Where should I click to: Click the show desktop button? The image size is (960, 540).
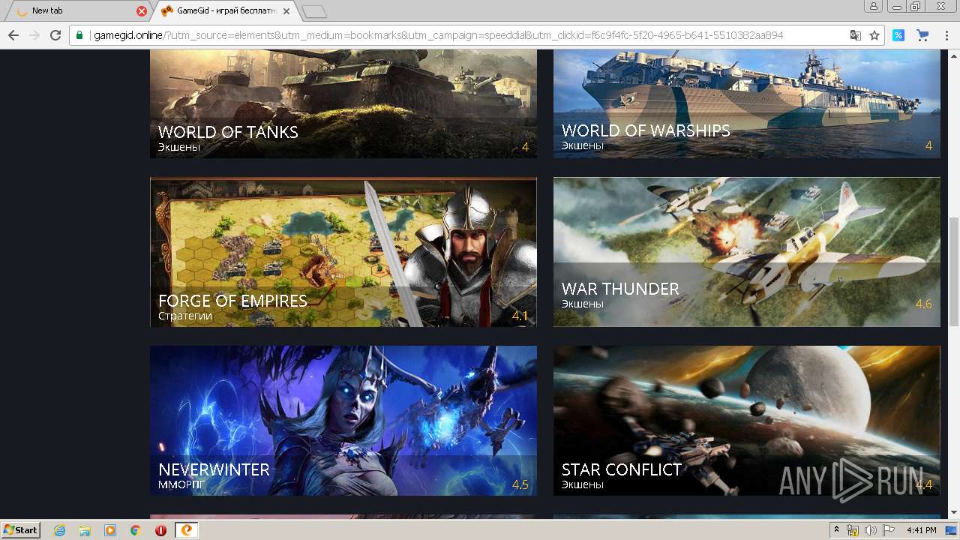952,530
